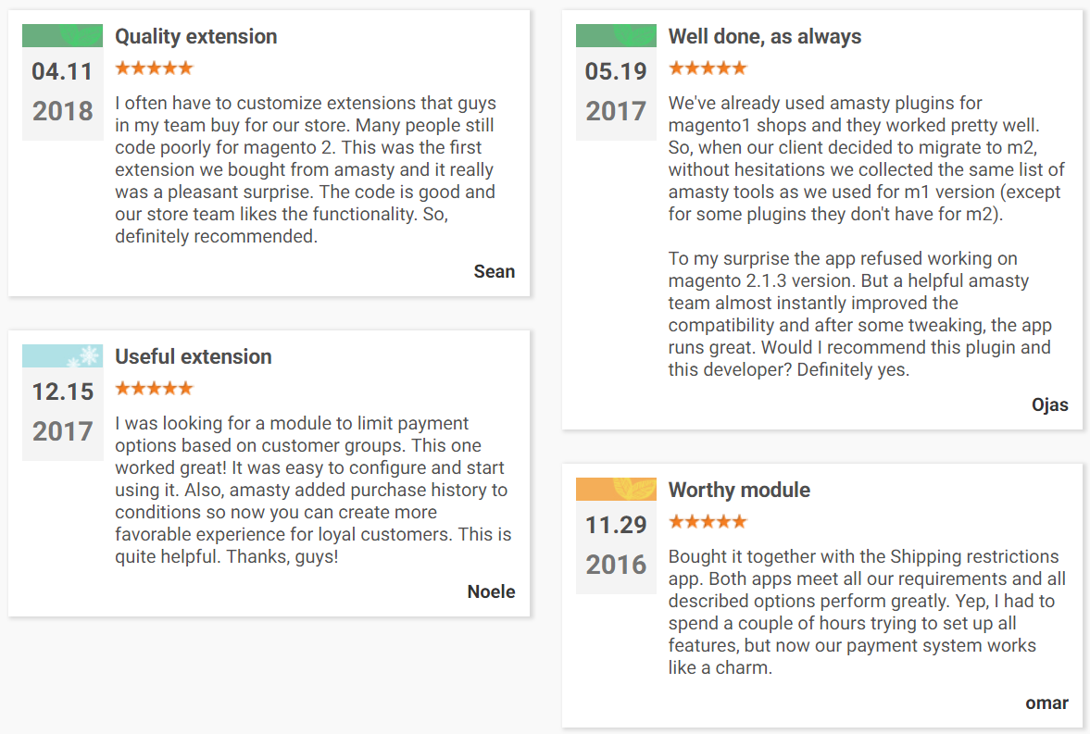The image size is (1090, 734).
Task: Click the 11.29 2016 date badge
Action: click(616, 546)
